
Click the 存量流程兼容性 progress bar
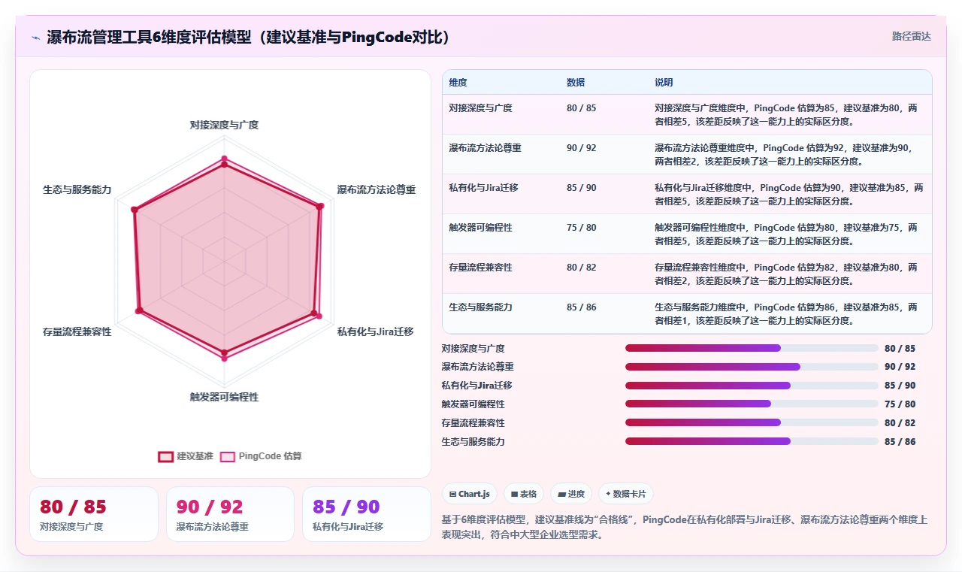pyautogui.click(x=752, y=423)
